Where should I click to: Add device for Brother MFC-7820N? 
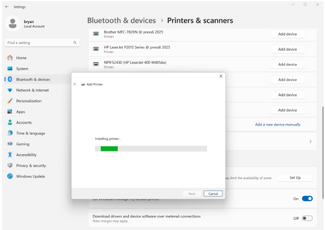point(287,34)
